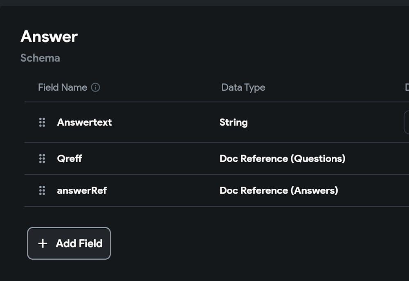
Task: Click the info icon beside Field Name
Action: click(x=96, y=87)
